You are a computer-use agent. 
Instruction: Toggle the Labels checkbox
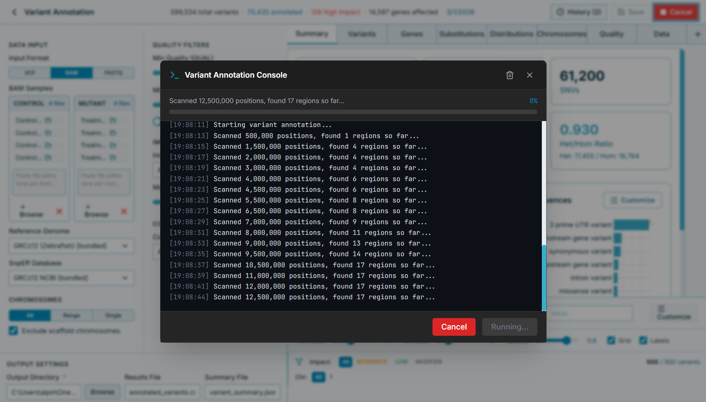(643, 341)
